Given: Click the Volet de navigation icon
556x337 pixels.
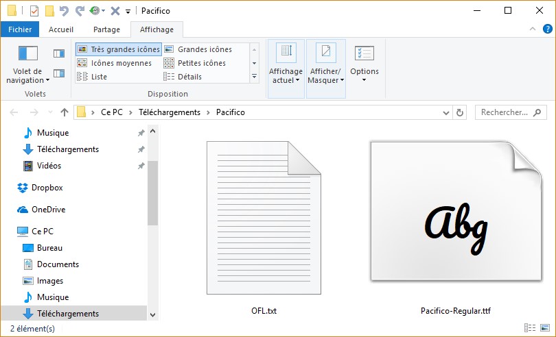Looking at the screenshot, I should coord(27,53).
